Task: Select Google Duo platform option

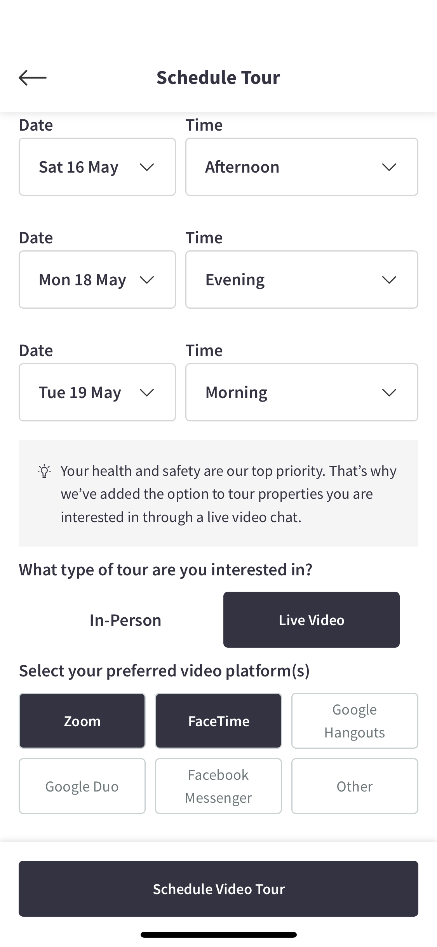Action: [82, 786]
